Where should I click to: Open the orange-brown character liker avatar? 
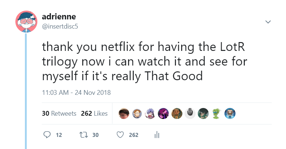pyautogui.click(x=177, y=113)
